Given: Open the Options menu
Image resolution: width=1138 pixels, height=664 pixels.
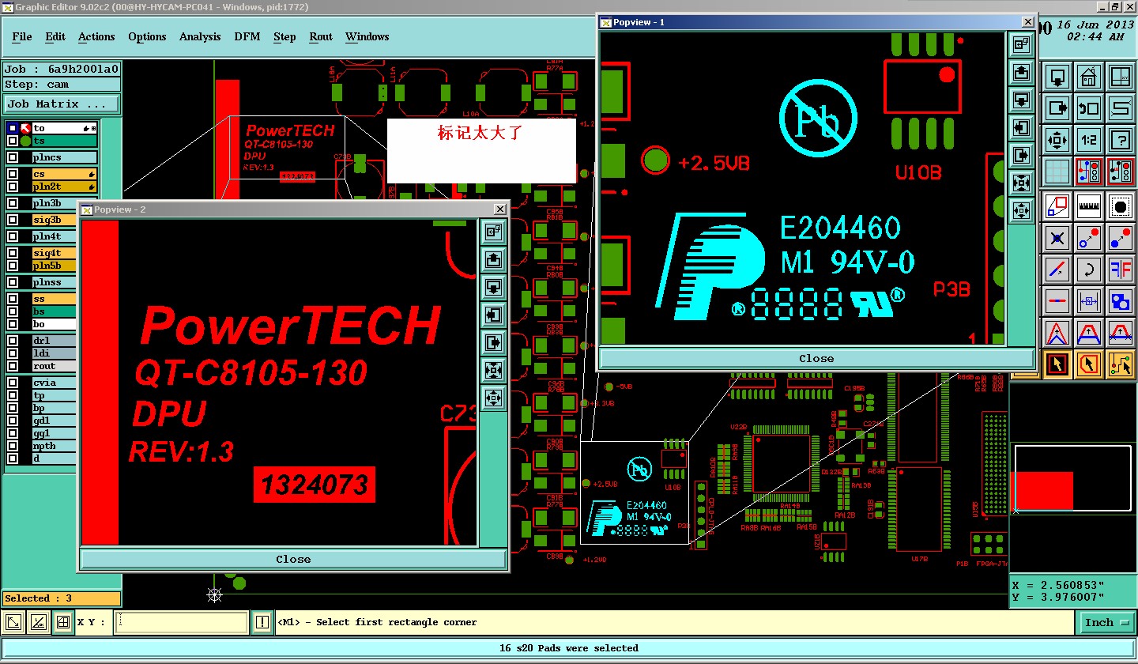Looking at the screenshot, I should coord(147,37).
